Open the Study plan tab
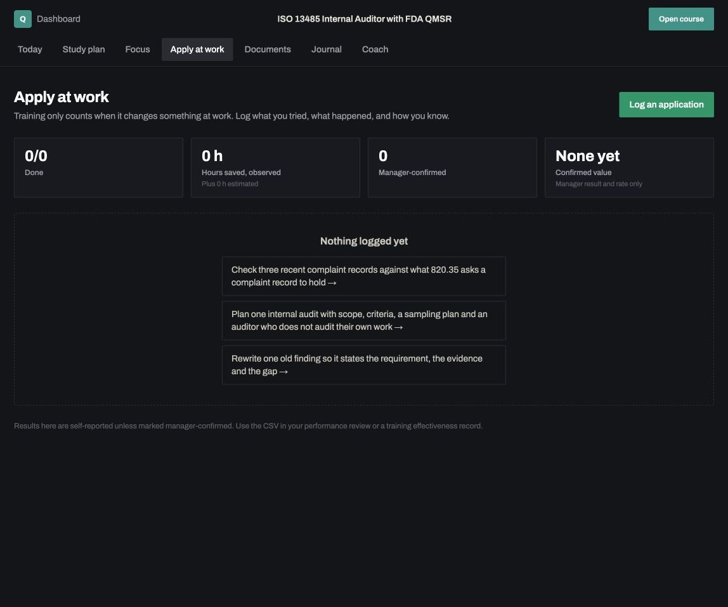728x607 pixels. (84, 49)
